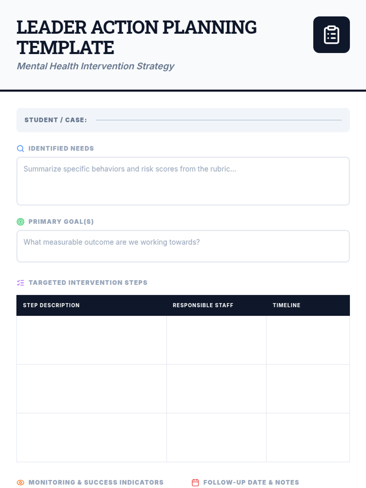Focus the Student / Case line field
The image size is (366, 488).
219,120
